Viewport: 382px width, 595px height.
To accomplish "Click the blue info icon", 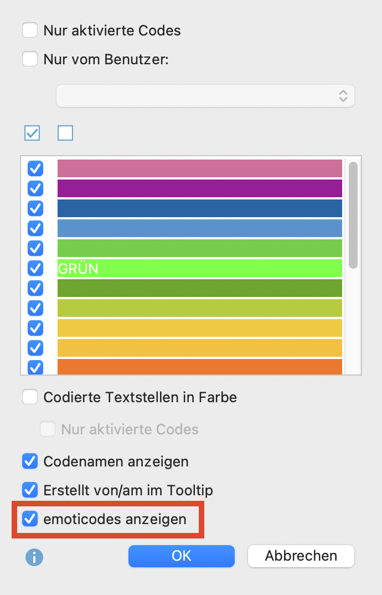I will pyautogui.click(x=34, y=557).
